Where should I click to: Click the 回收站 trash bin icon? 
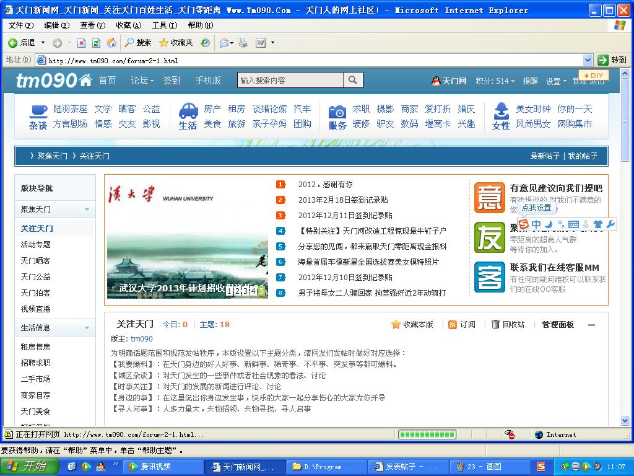(x=495, y=324)
